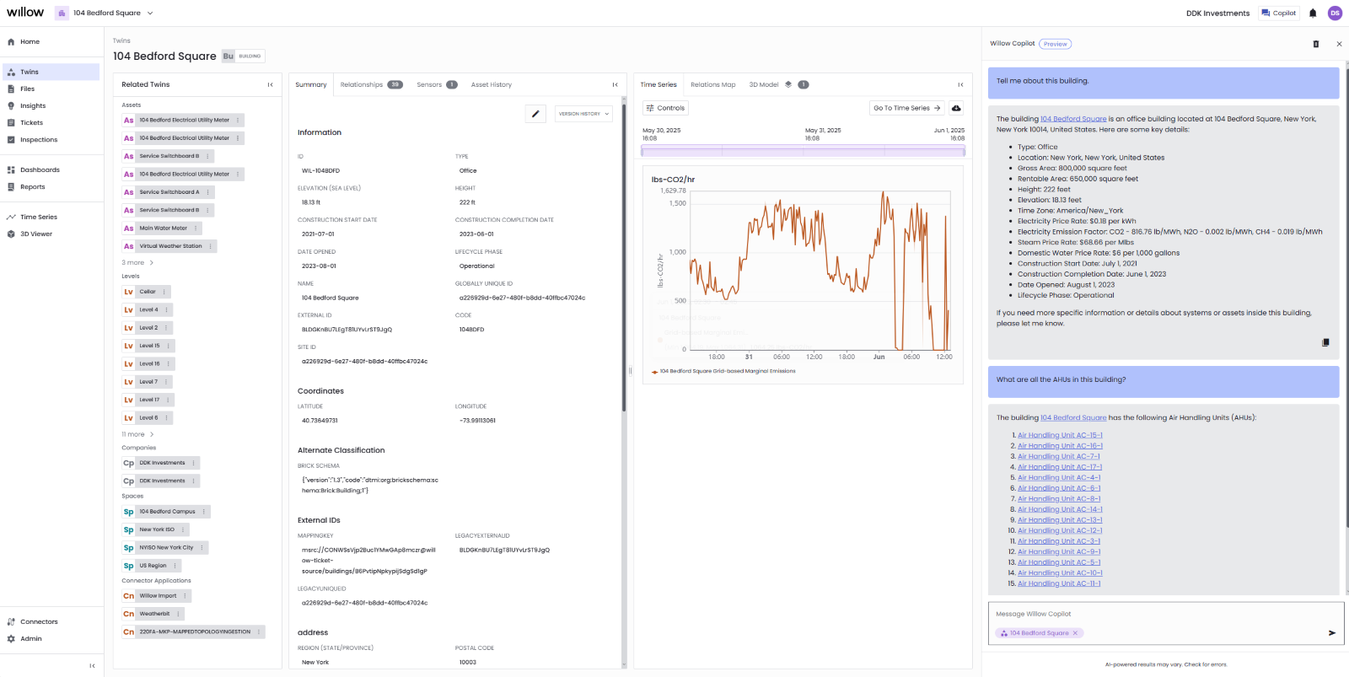This screenshot has width=1349, height=677.
Task: Close the Willow Copilot panel
Action: (1339, 44)
